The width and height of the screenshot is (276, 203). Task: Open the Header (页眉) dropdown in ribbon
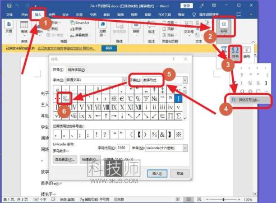point(170,22)
